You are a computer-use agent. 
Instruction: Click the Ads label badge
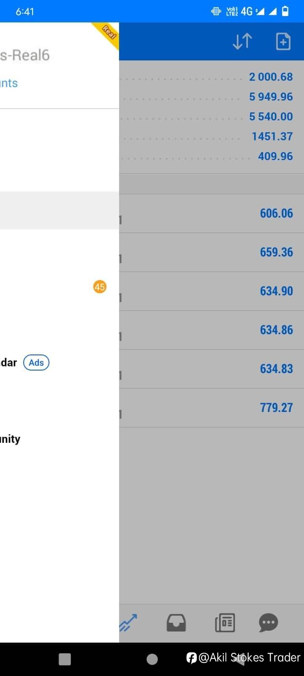pyautogui.click(x=36, y=363)
